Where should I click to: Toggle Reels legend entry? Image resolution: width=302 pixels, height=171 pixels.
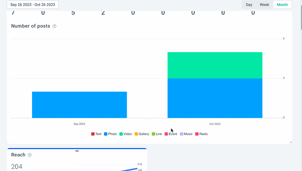201,134
